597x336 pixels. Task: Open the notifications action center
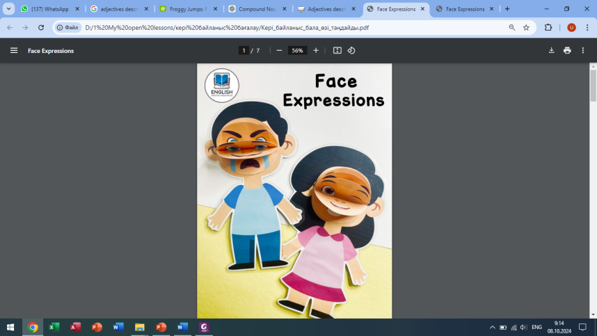point(582,327)
